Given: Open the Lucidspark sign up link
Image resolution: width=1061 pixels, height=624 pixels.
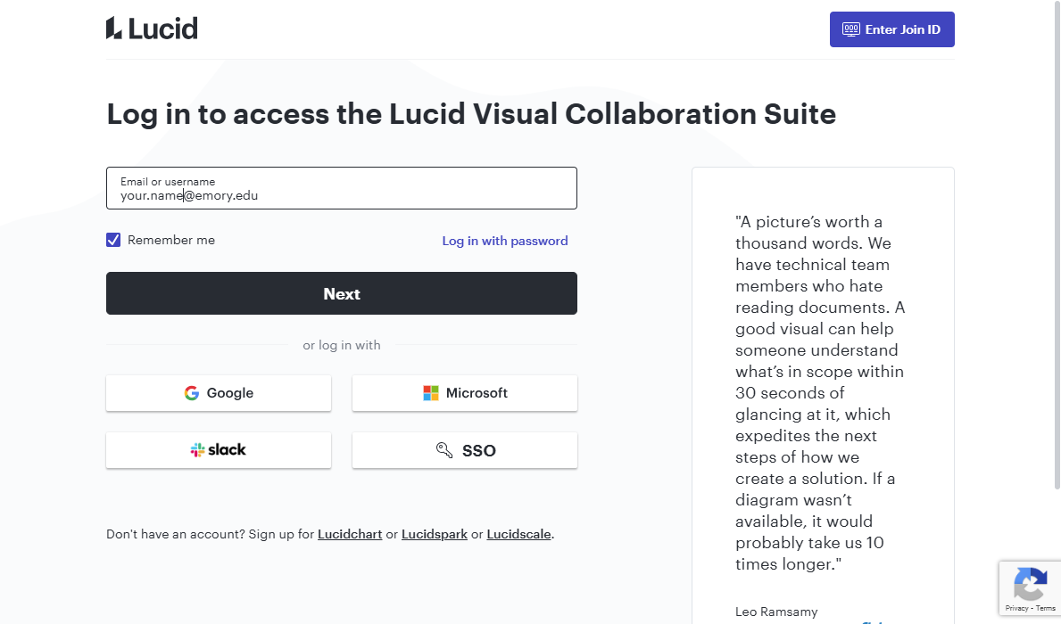Looking at the screenshot, I should coord(435,534).
